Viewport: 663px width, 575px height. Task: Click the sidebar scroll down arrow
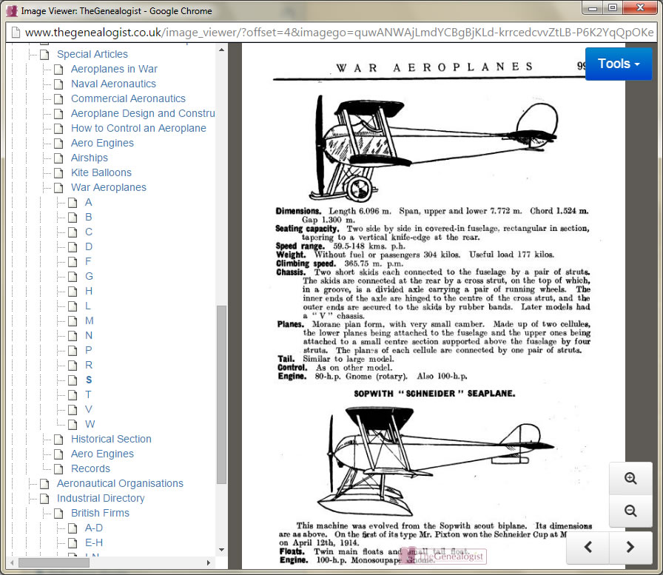click(x=221, y=550)
